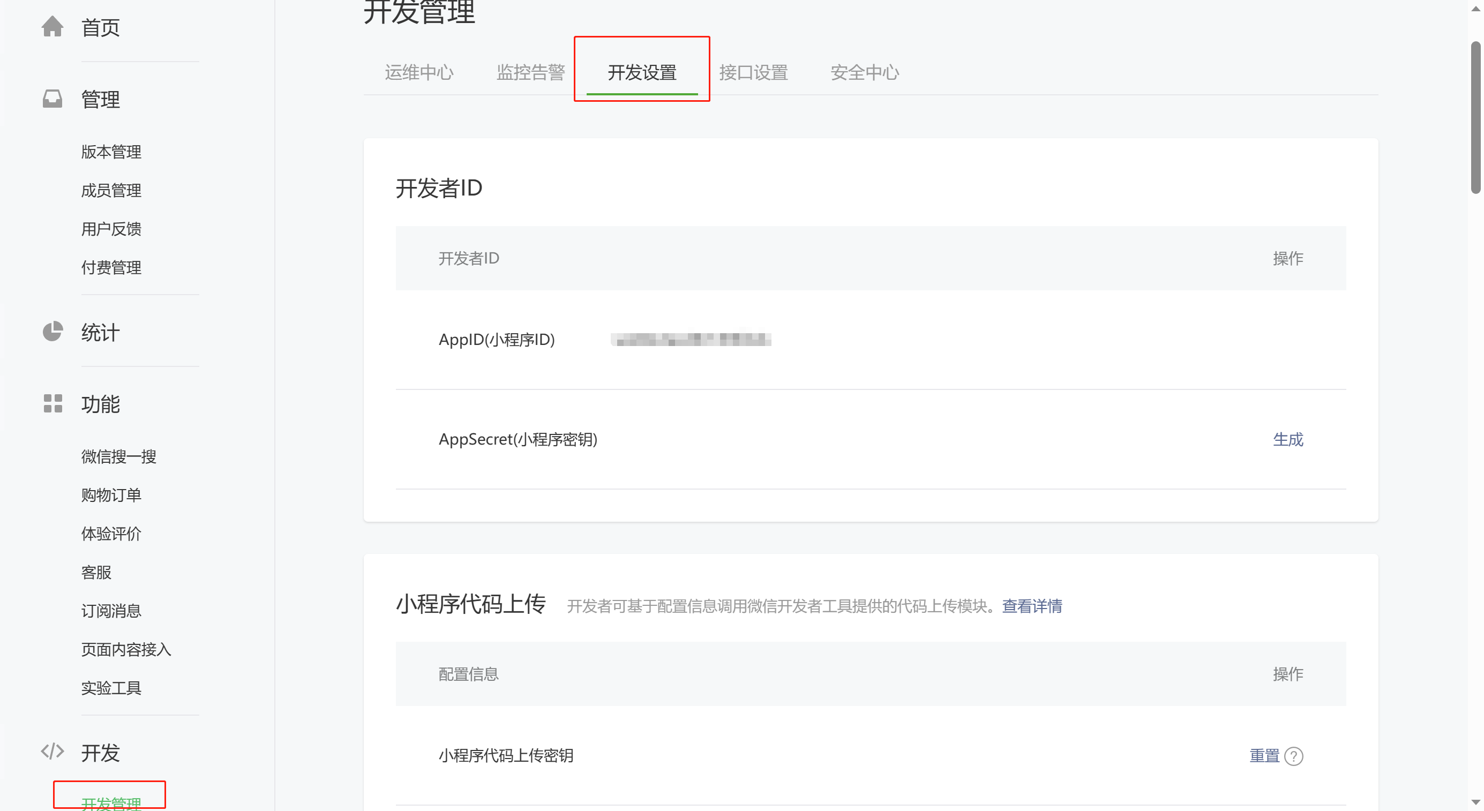This screenshot has height=811, width=1484.
Task: Click the grid icon beside 功能
Action: 53,403
